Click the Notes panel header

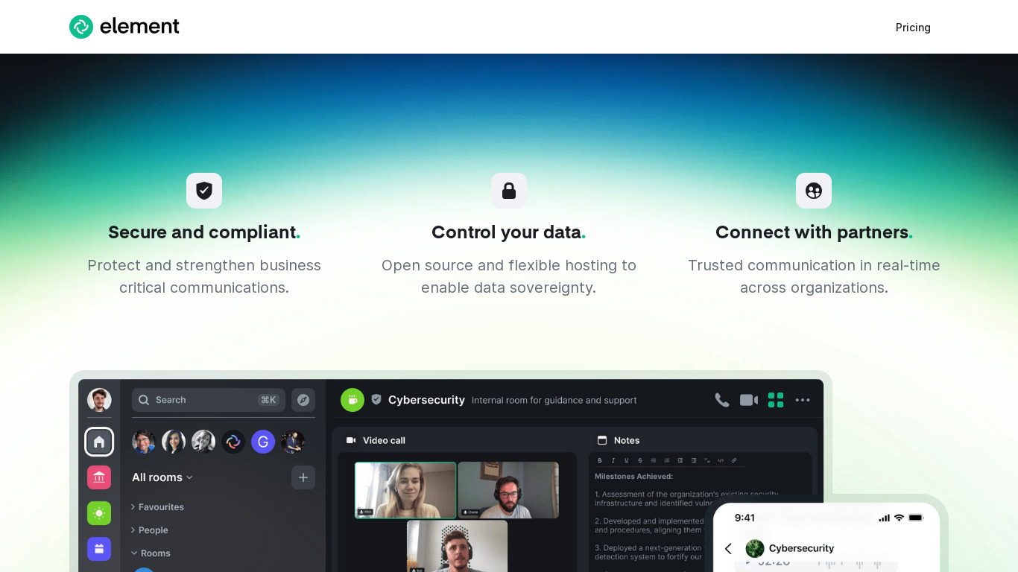tap(619, 440)
